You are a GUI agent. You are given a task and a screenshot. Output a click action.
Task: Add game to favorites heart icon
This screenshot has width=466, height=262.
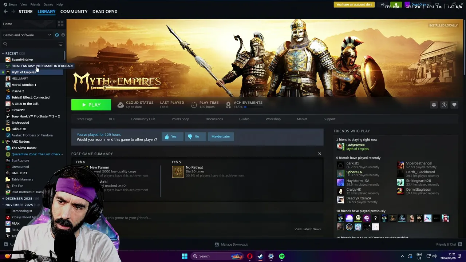click(x=454, y=105)
